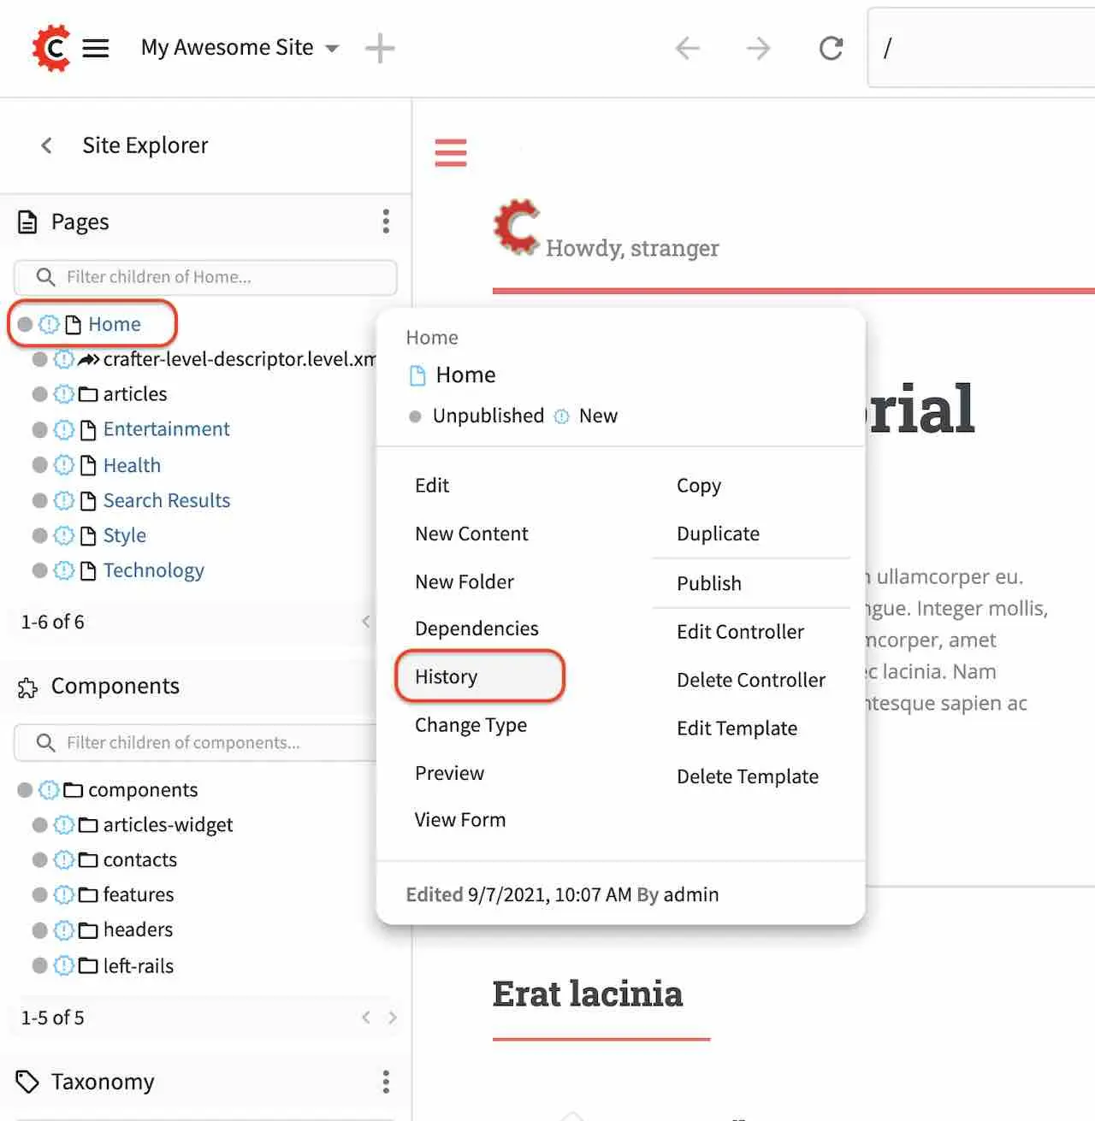The width and height of the screenshot is (1095, 1121).
Task: Open the Pages section options menu
Action: pos(386,221)
